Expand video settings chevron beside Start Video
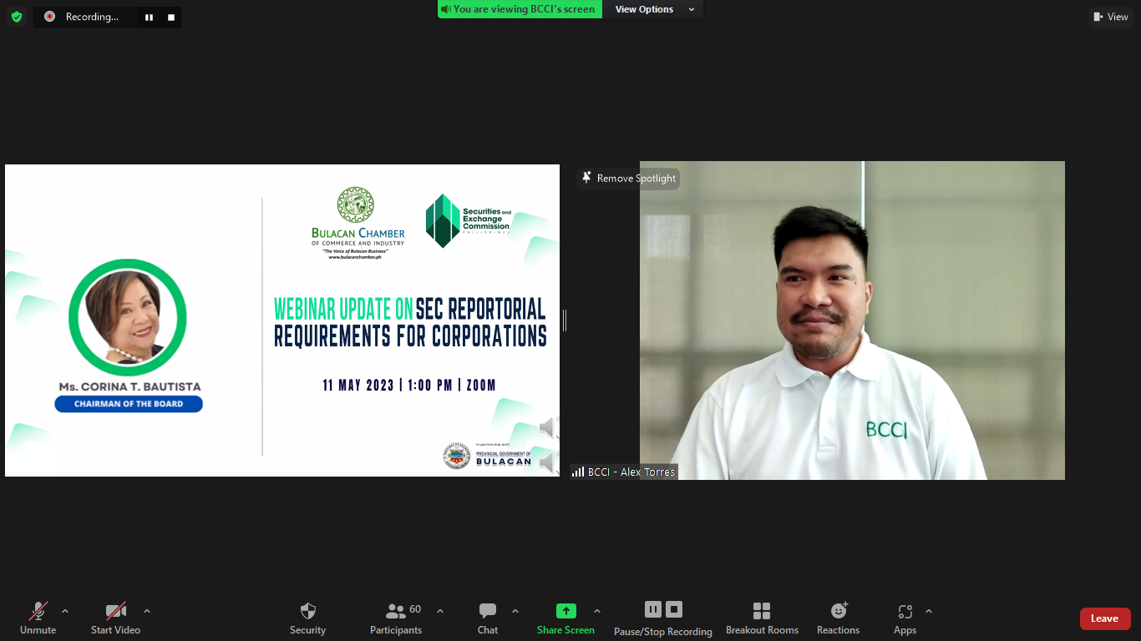The width and height of the screenshot is (1141, 641). (x=147, y=611)
